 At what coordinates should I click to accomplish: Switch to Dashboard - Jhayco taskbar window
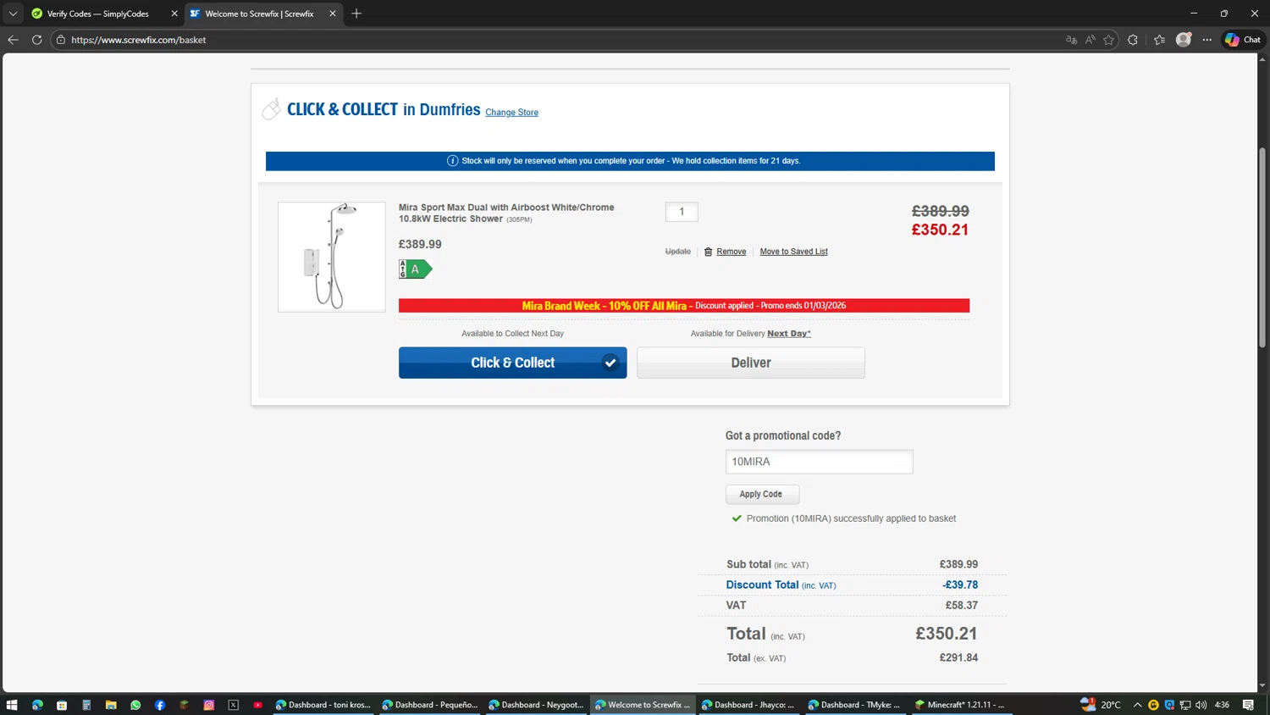tap(749, 705)
